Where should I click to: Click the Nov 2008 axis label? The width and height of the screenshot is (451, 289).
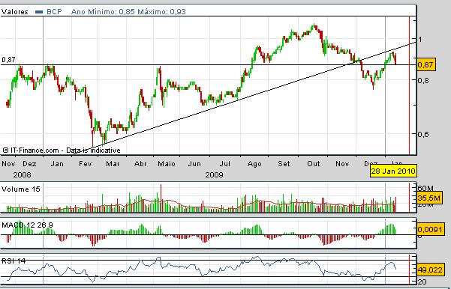[x=8, y=163]
